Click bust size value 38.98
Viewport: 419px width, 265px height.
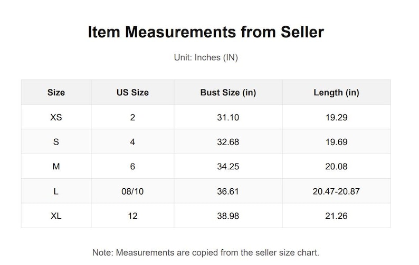[228, 216]
